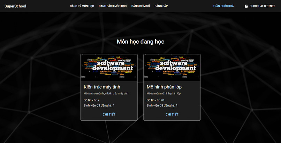The image size is (281, 143).
Task: Go to Bảng điểm số page
Action: pyautogui.click(x=140, y=6)
